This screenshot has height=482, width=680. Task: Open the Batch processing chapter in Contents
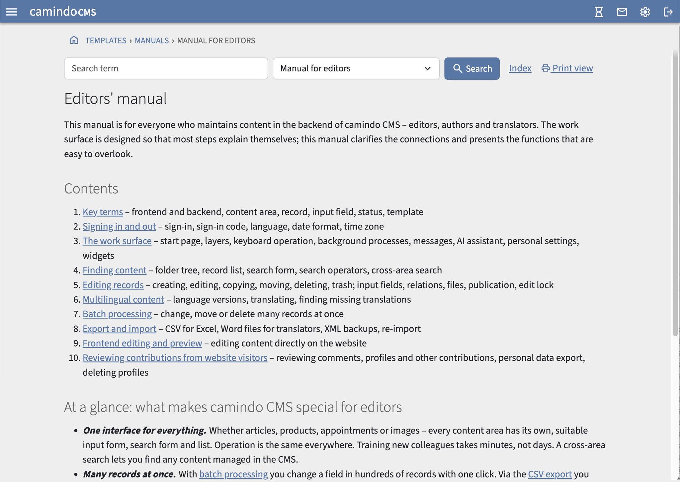(117, 314)
